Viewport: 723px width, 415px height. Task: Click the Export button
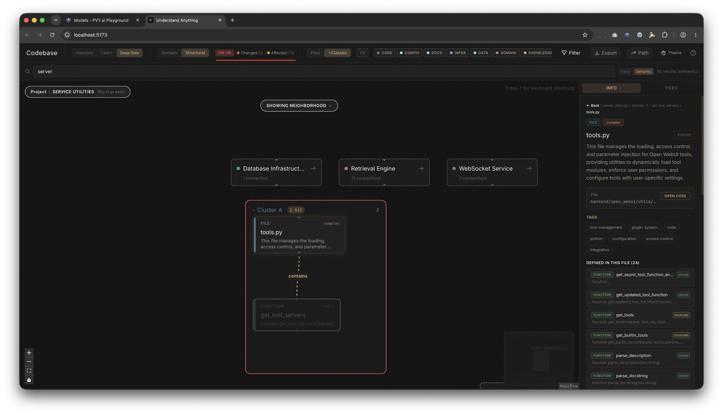(x=606, y=53)
